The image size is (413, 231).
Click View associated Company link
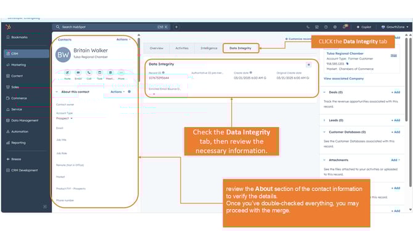click(343, 79)
